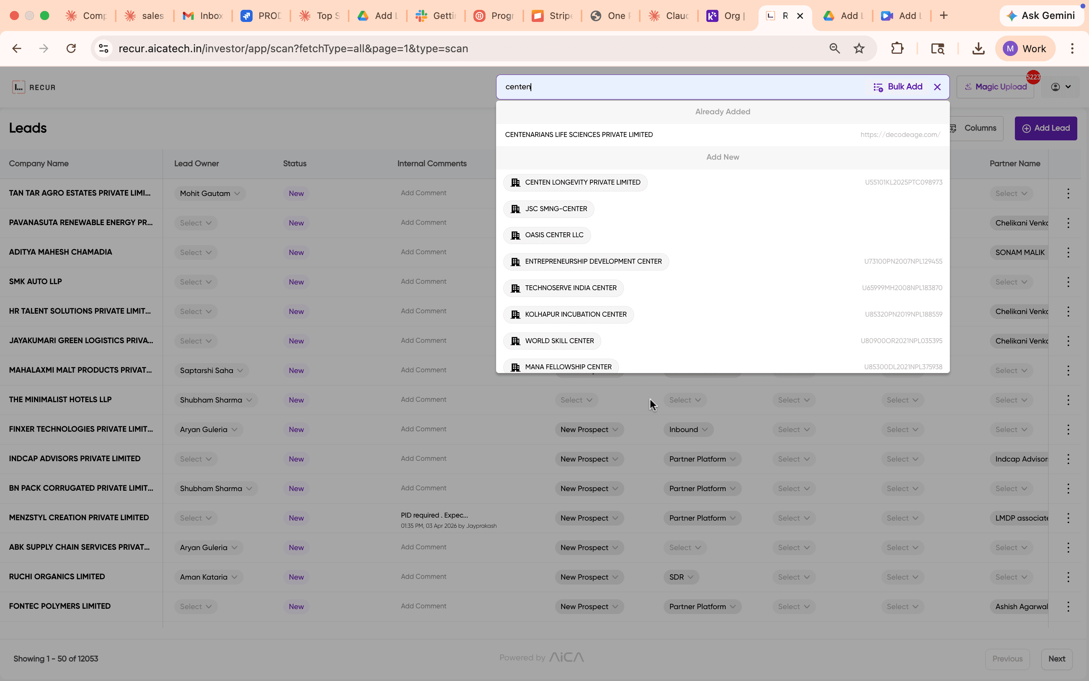Open row options menu for SMK AUTO LLP
1089x681 pixels.
point(1068,281)
